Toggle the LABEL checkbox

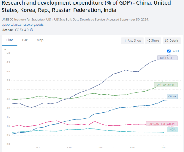pyautogui.click(x=169, y=51)
